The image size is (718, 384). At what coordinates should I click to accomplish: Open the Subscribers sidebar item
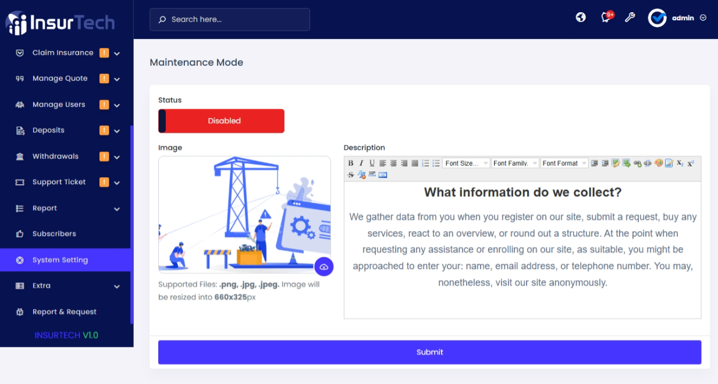coord(65,234)
